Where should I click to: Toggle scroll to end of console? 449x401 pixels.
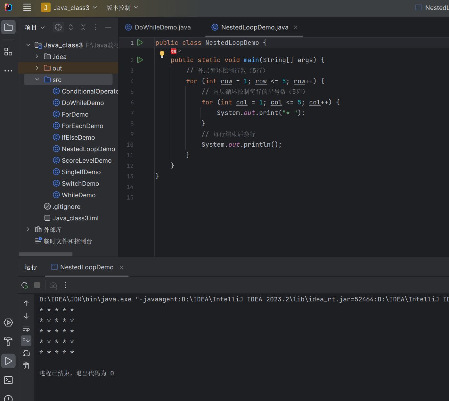26,341
